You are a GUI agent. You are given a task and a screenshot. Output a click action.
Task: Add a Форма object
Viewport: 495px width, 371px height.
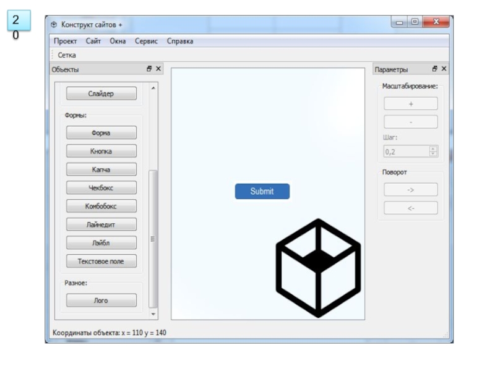click(101, 133)
